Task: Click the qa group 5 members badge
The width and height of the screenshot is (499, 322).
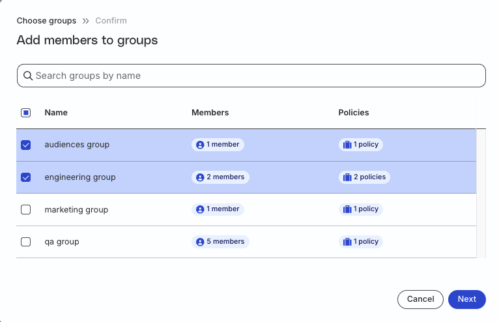Action: pyautogui.click(x=220, y=242)
